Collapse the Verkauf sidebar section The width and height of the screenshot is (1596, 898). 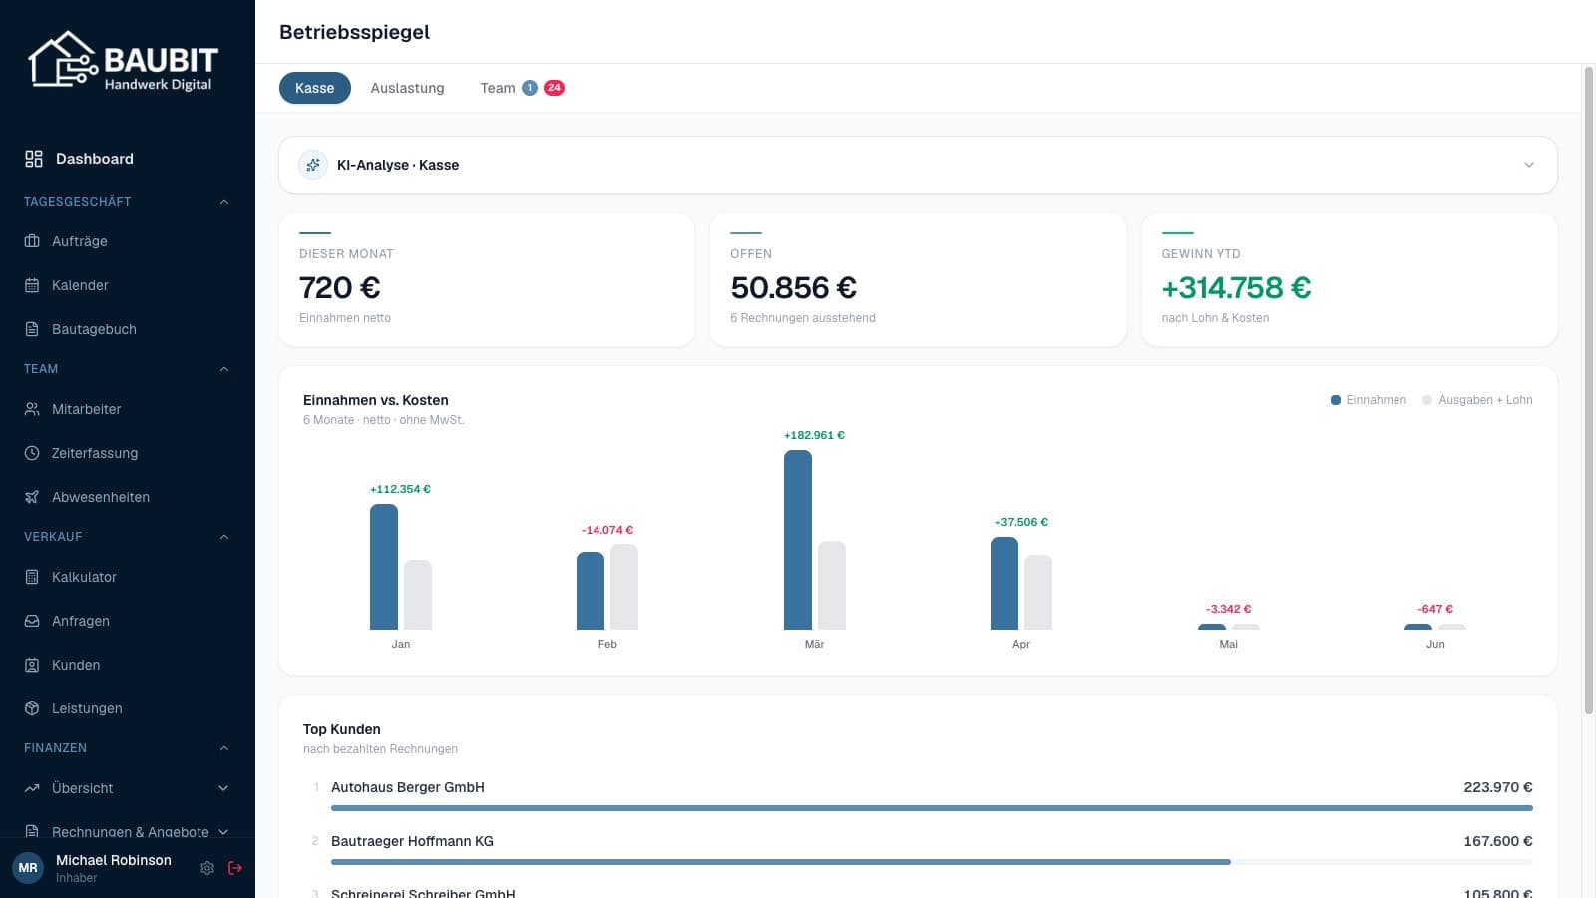[224, 537]
